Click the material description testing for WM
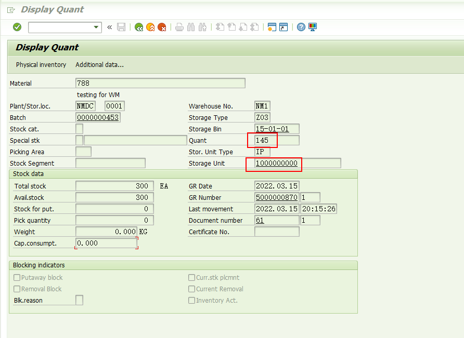 pos(98,95)
